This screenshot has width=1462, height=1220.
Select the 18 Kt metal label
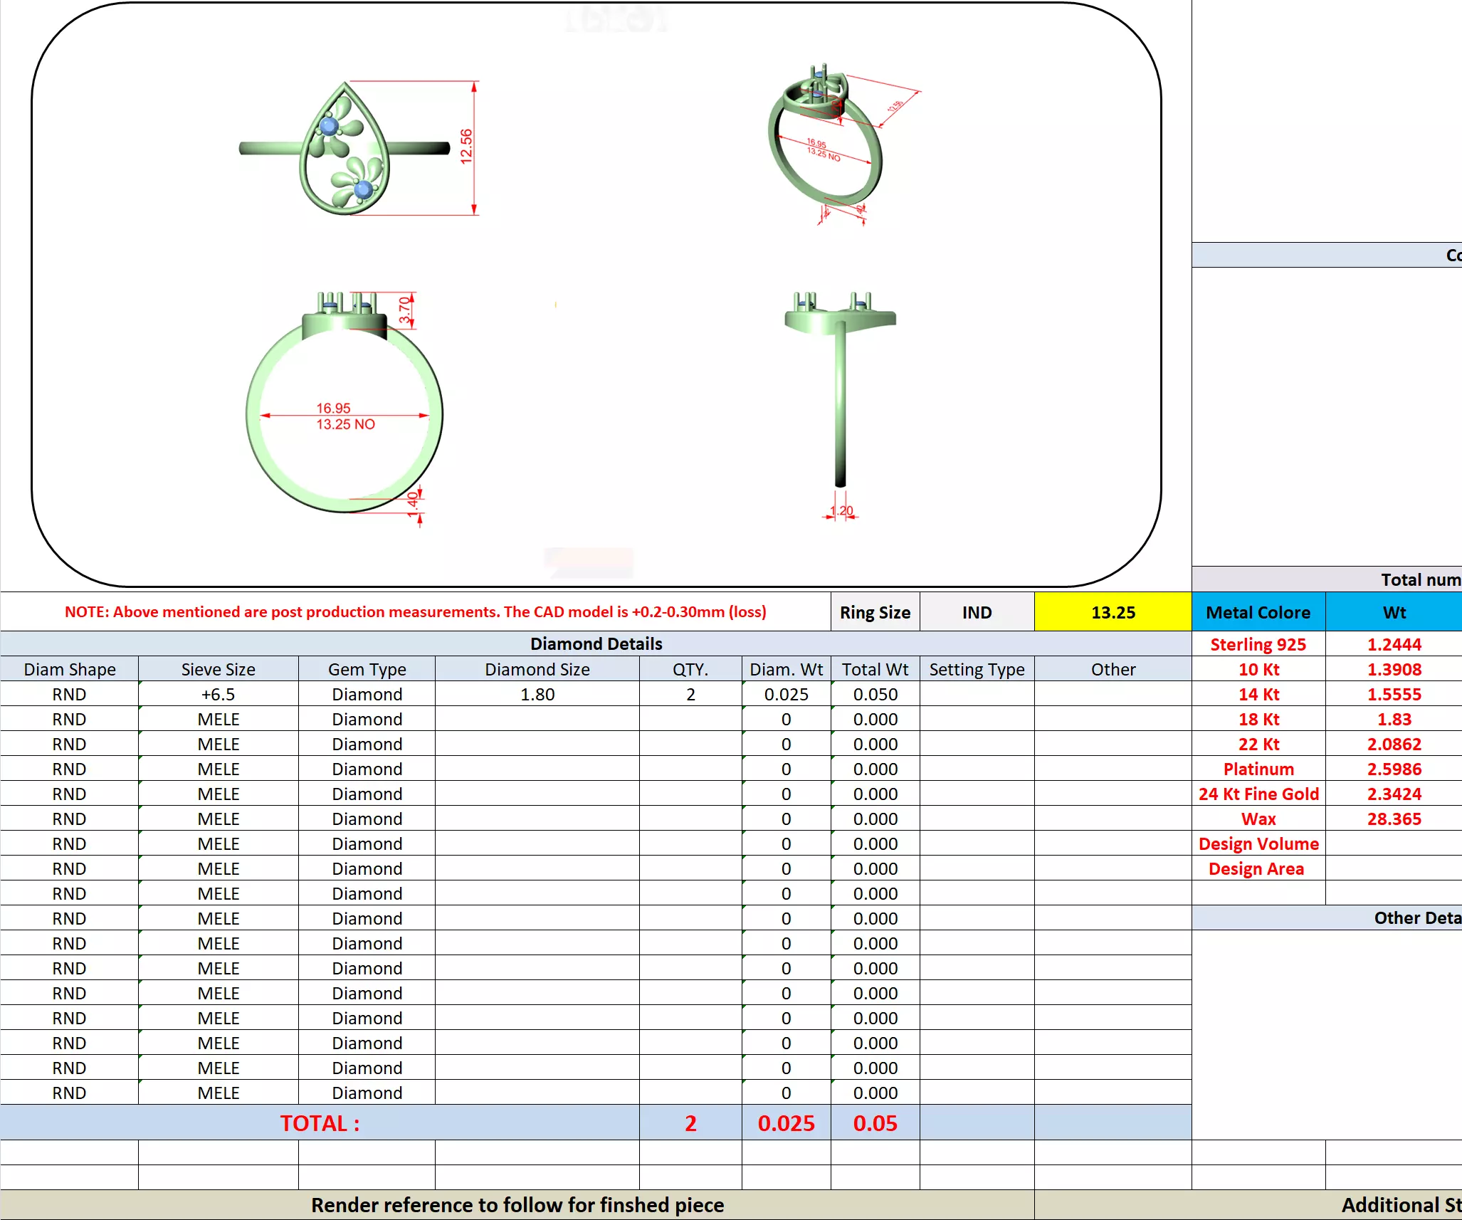(1258, 719)
